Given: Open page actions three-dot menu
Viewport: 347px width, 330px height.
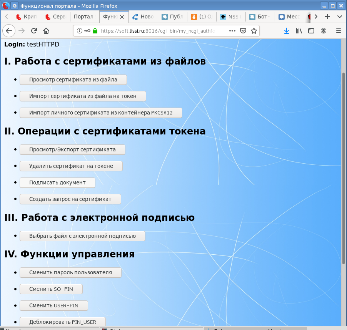Looking at the screenshot, I should tap(232, 31).
